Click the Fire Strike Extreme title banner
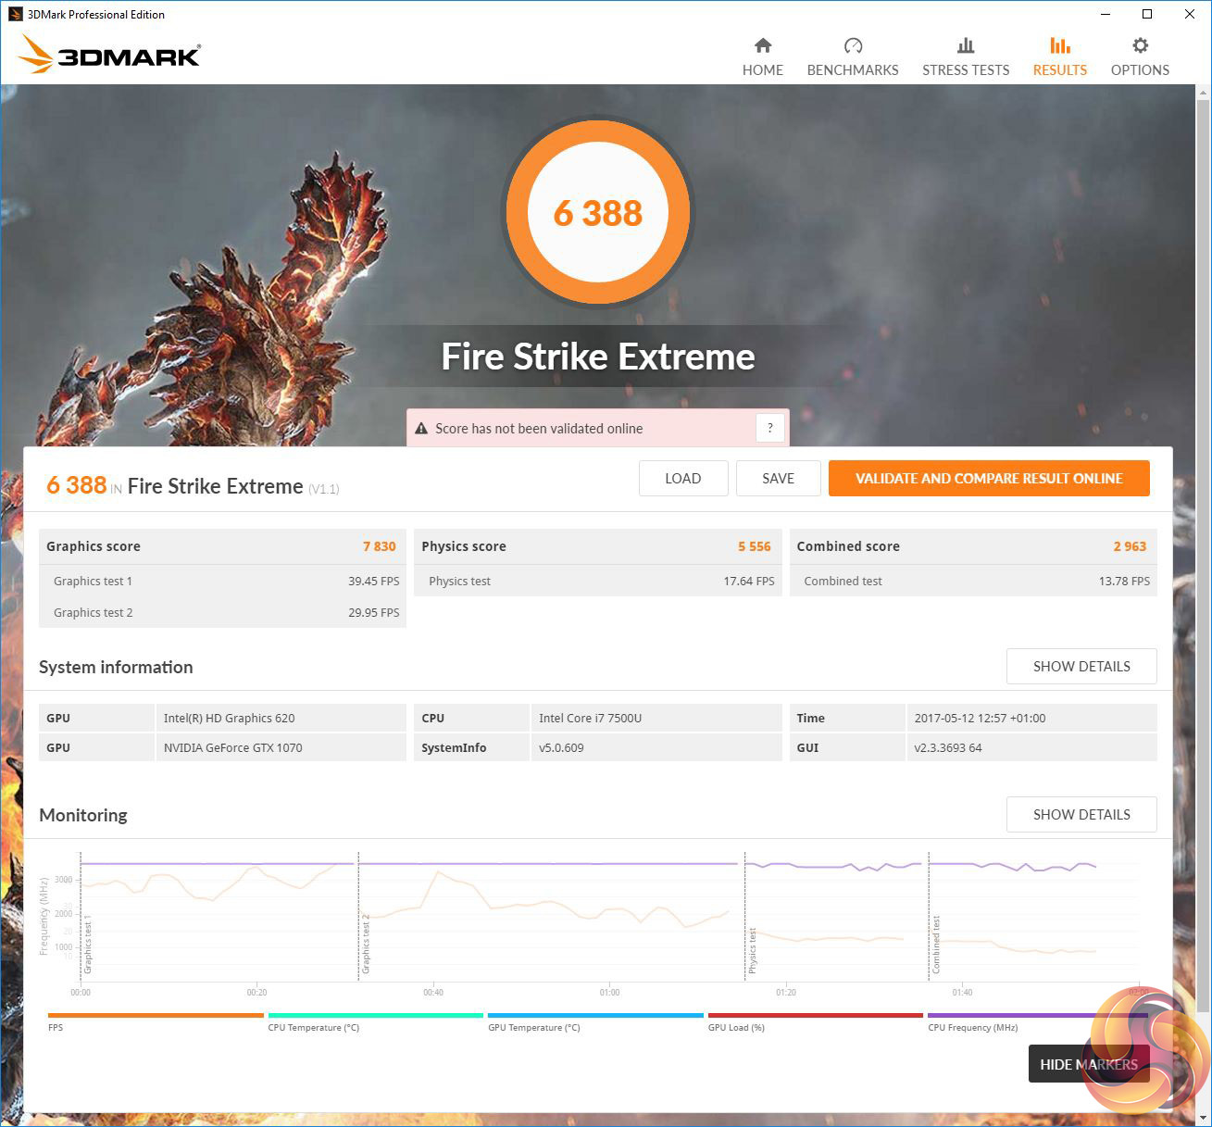 tap(598, 357)
